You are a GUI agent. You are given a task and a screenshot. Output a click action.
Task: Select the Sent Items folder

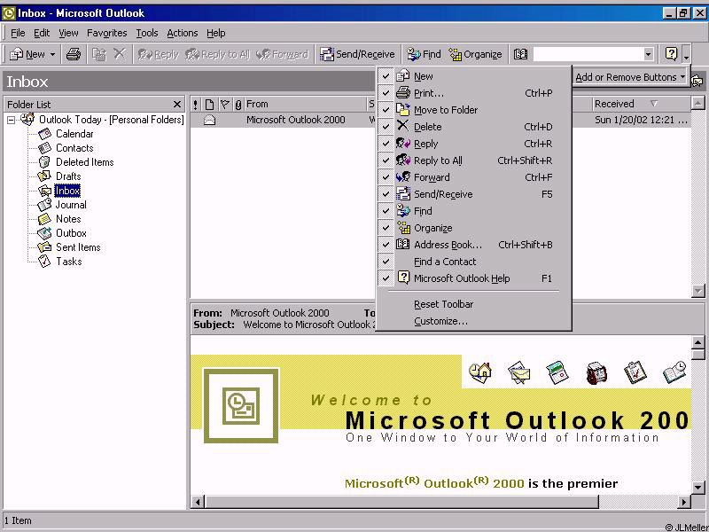(x=78, y=247)
